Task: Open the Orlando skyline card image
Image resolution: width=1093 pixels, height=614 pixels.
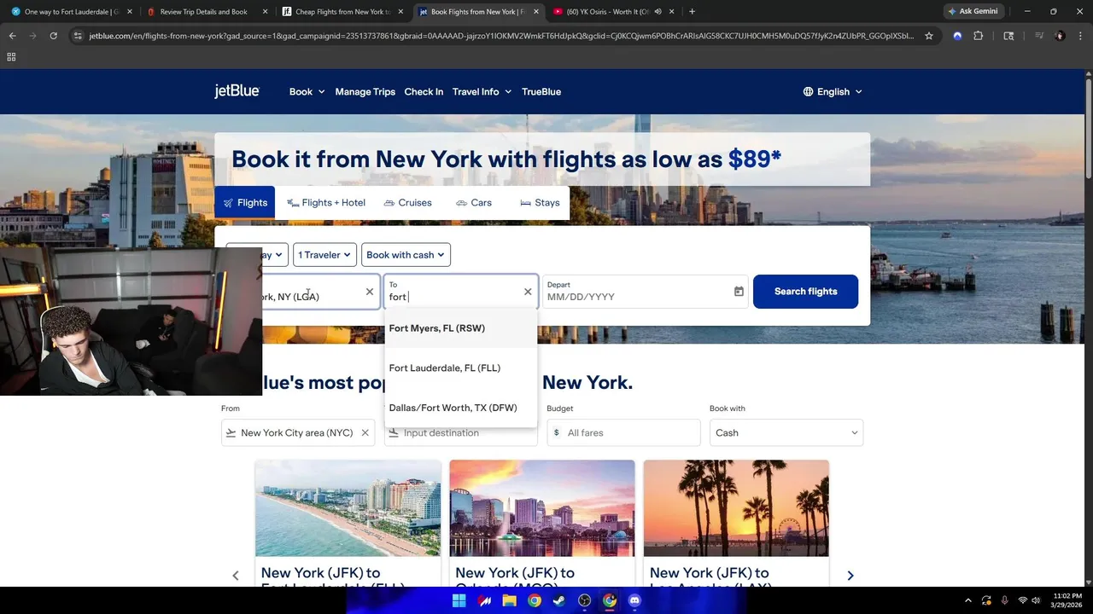Action: click(x=542, y=508)
